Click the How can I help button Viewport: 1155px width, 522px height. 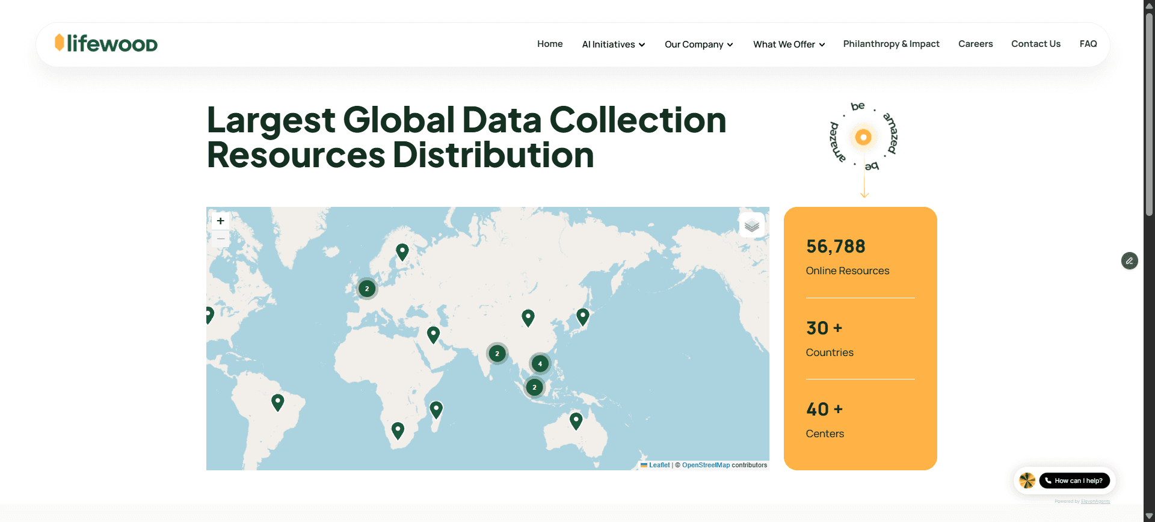(1074, 481)
